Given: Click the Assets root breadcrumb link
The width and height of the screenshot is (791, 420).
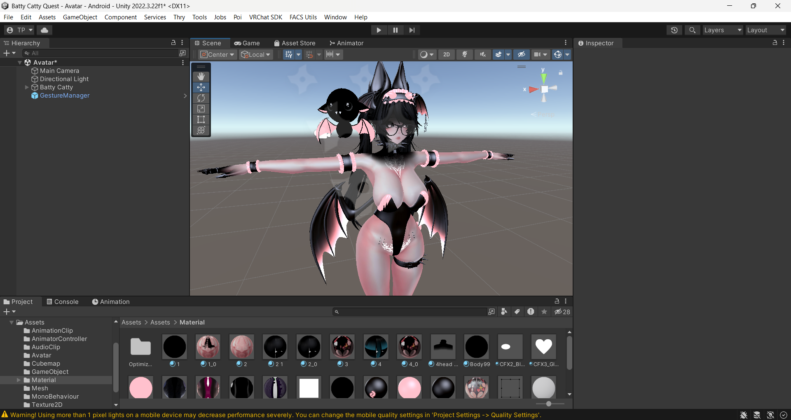Looking at the screenshot, I should click(x=131, y=322).
